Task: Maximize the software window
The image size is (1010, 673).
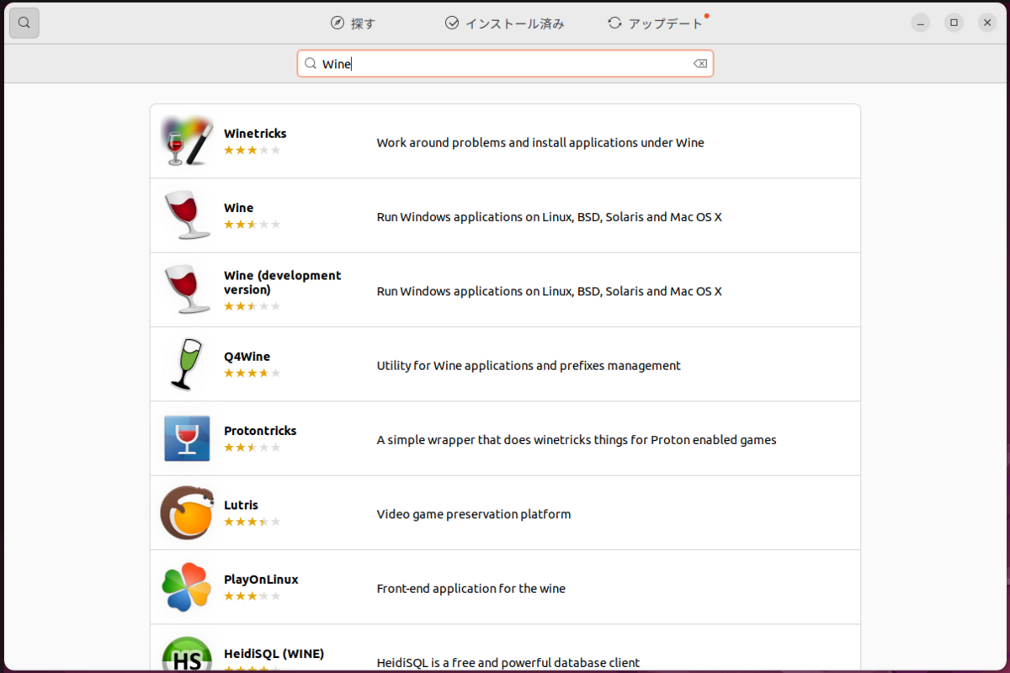Action: (x=954, y=23)
